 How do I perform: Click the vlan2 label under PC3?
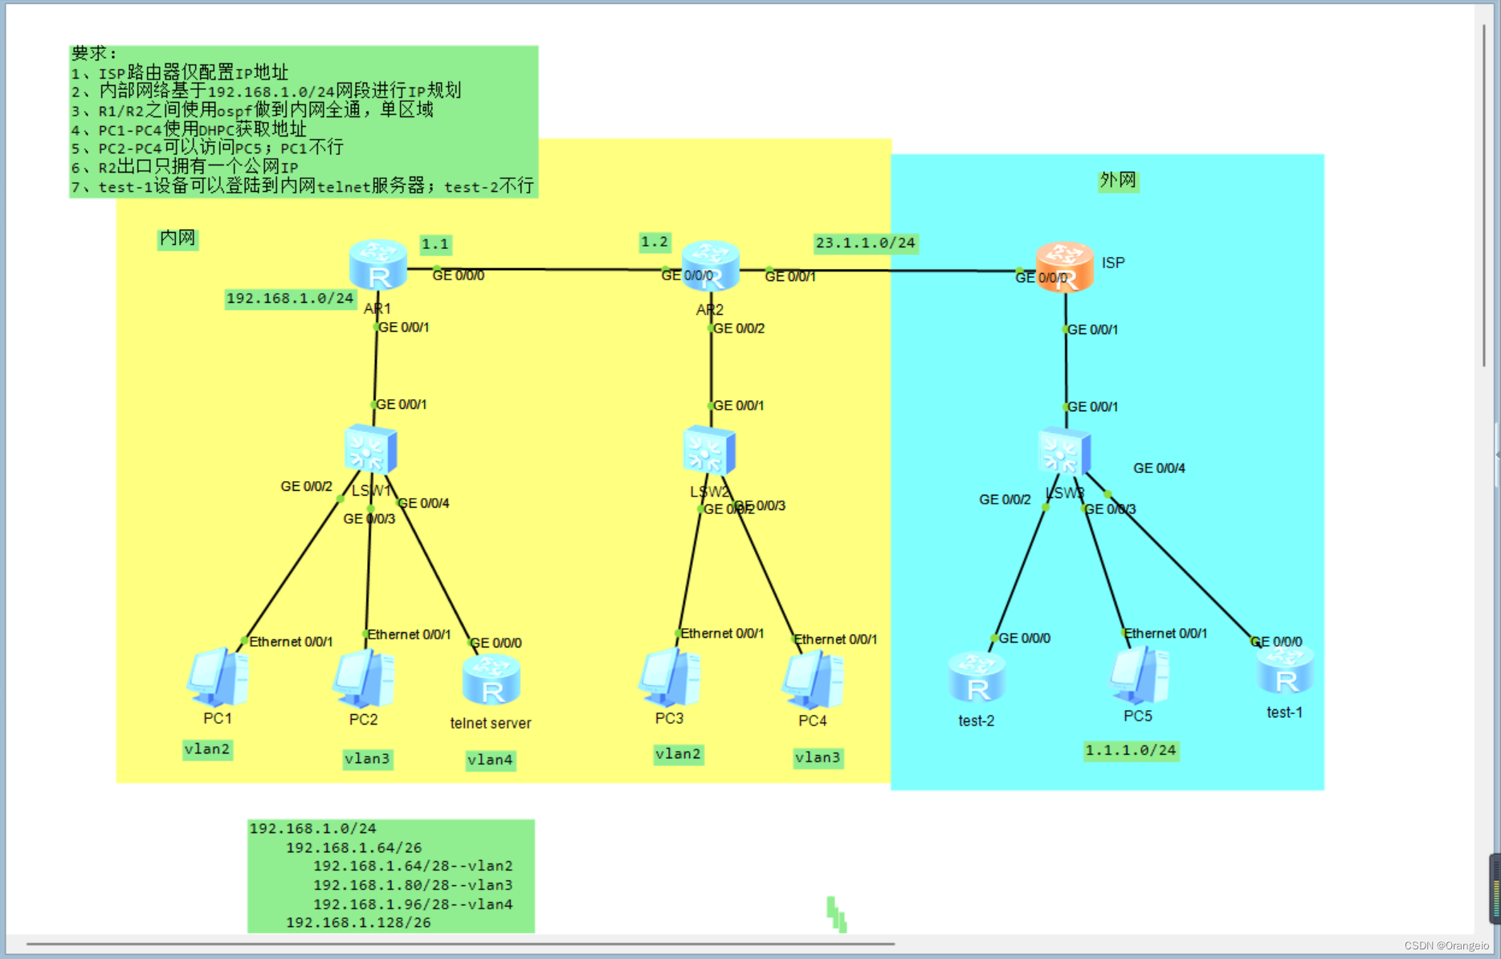[x=678, y=754]
